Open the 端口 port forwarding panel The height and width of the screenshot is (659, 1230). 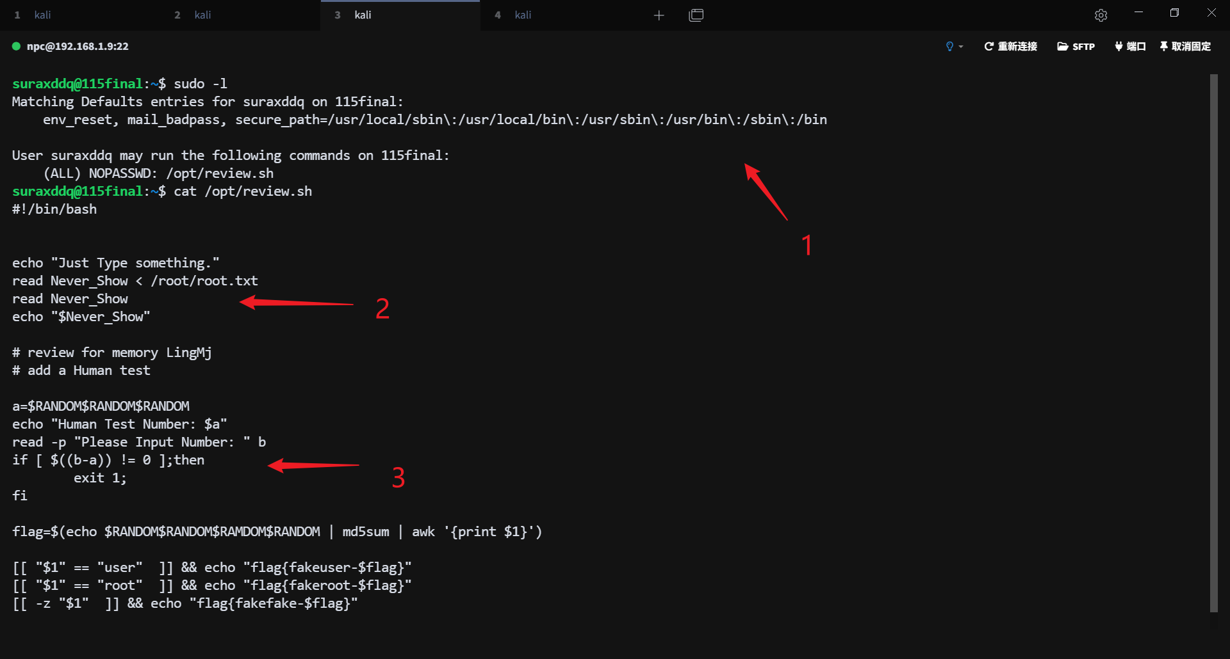(1130, 46)
